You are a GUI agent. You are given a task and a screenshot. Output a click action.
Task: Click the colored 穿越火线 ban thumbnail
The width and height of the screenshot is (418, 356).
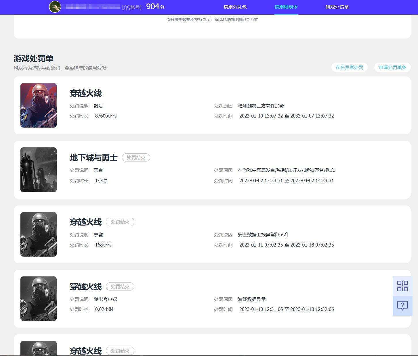tap(39, 105)
